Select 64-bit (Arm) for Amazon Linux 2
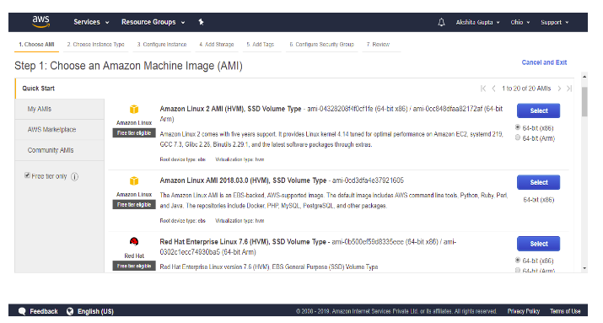Screen dimensions: 603x323 click(518, 137)
